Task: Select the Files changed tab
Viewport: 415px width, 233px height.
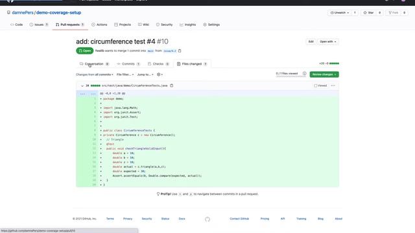Action: (x=192, y=64)
